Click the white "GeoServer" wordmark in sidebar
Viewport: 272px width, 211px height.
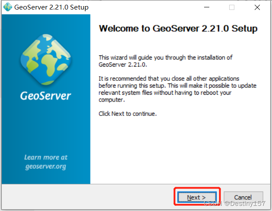point(46,96)
